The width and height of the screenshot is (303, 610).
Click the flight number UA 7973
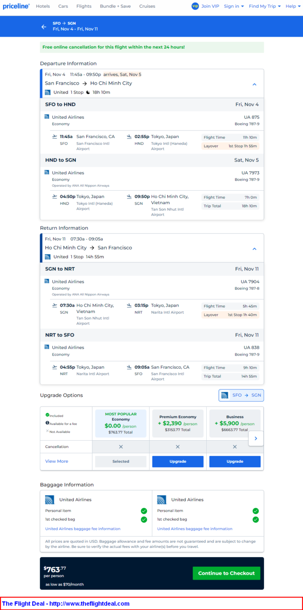click(250, 173)
